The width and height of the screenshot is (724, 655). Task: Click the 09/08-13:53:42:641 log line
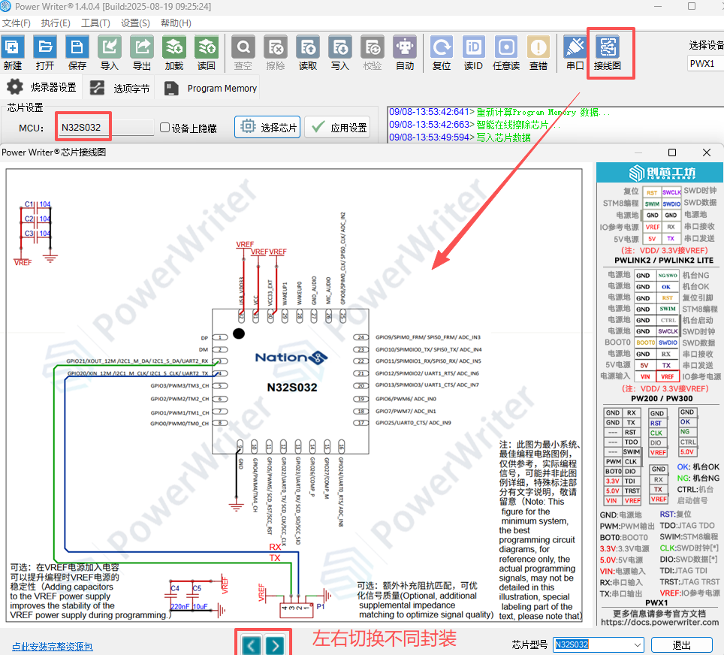(499, 112)
